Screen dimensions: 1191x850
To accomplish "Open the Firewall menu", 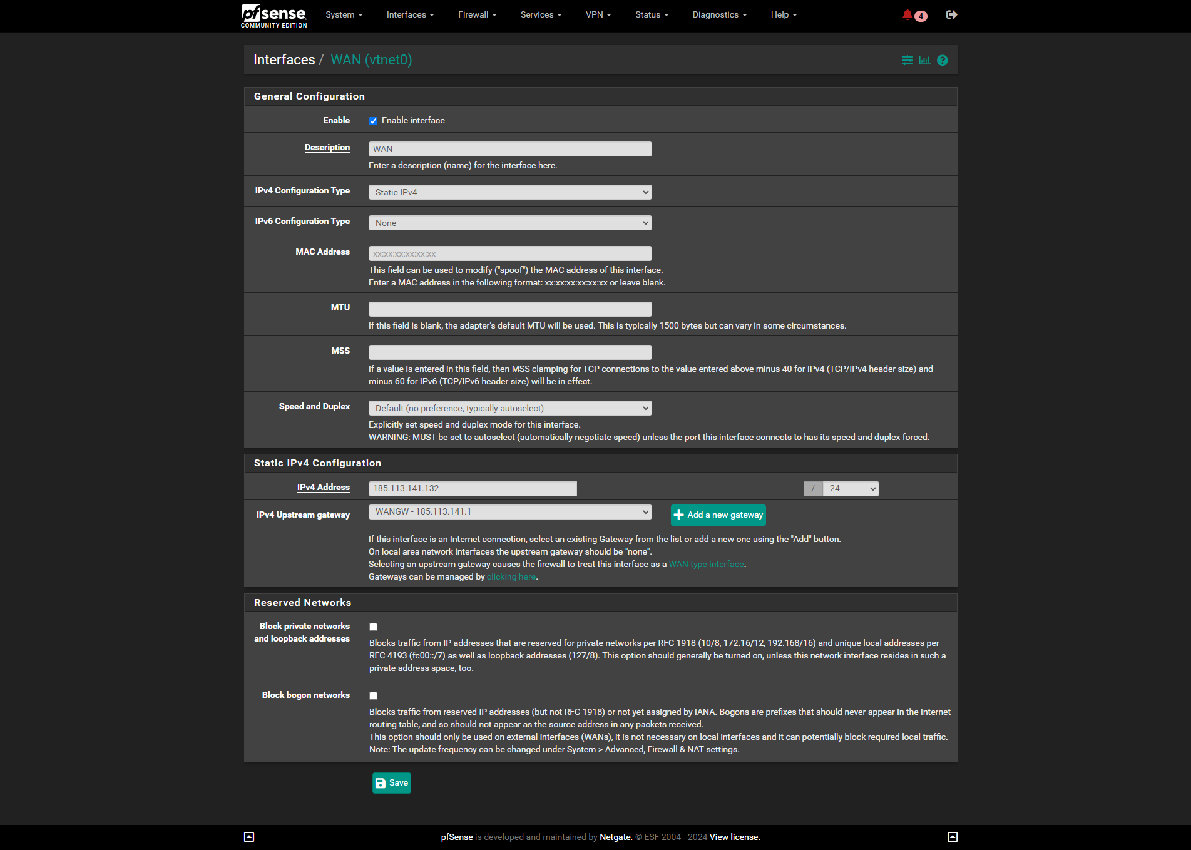I will coord(477,15).
